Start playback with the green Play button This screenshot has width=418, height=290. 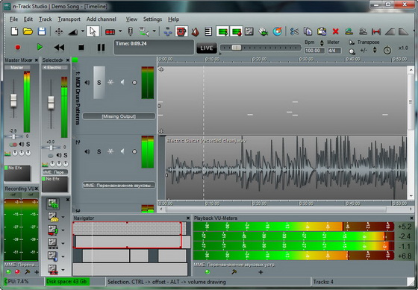click(40, 47)
